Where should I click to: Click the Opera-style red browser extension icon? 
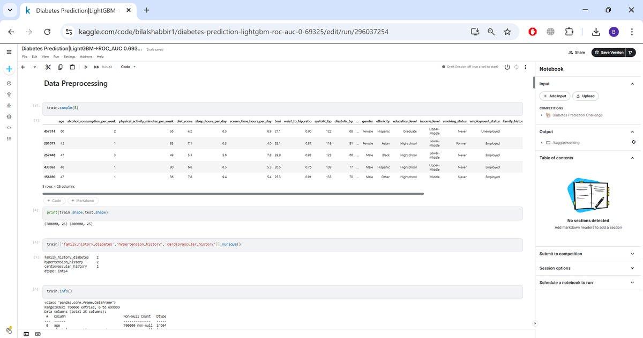point(533,32)
